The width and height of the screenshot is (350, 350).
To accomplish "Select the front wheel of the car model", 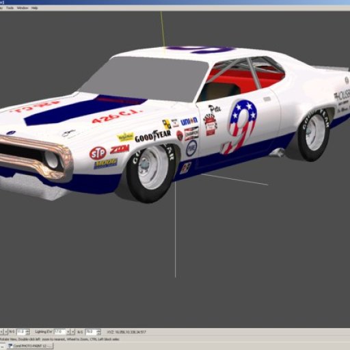I will tap(151, 173).
